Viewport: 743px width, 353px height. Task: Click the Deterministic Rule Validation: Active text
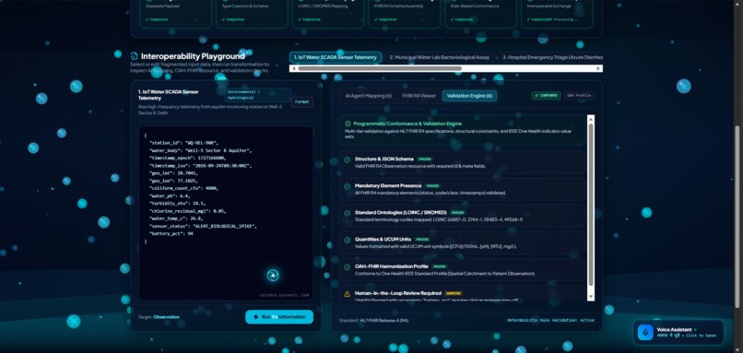point(550,321)
